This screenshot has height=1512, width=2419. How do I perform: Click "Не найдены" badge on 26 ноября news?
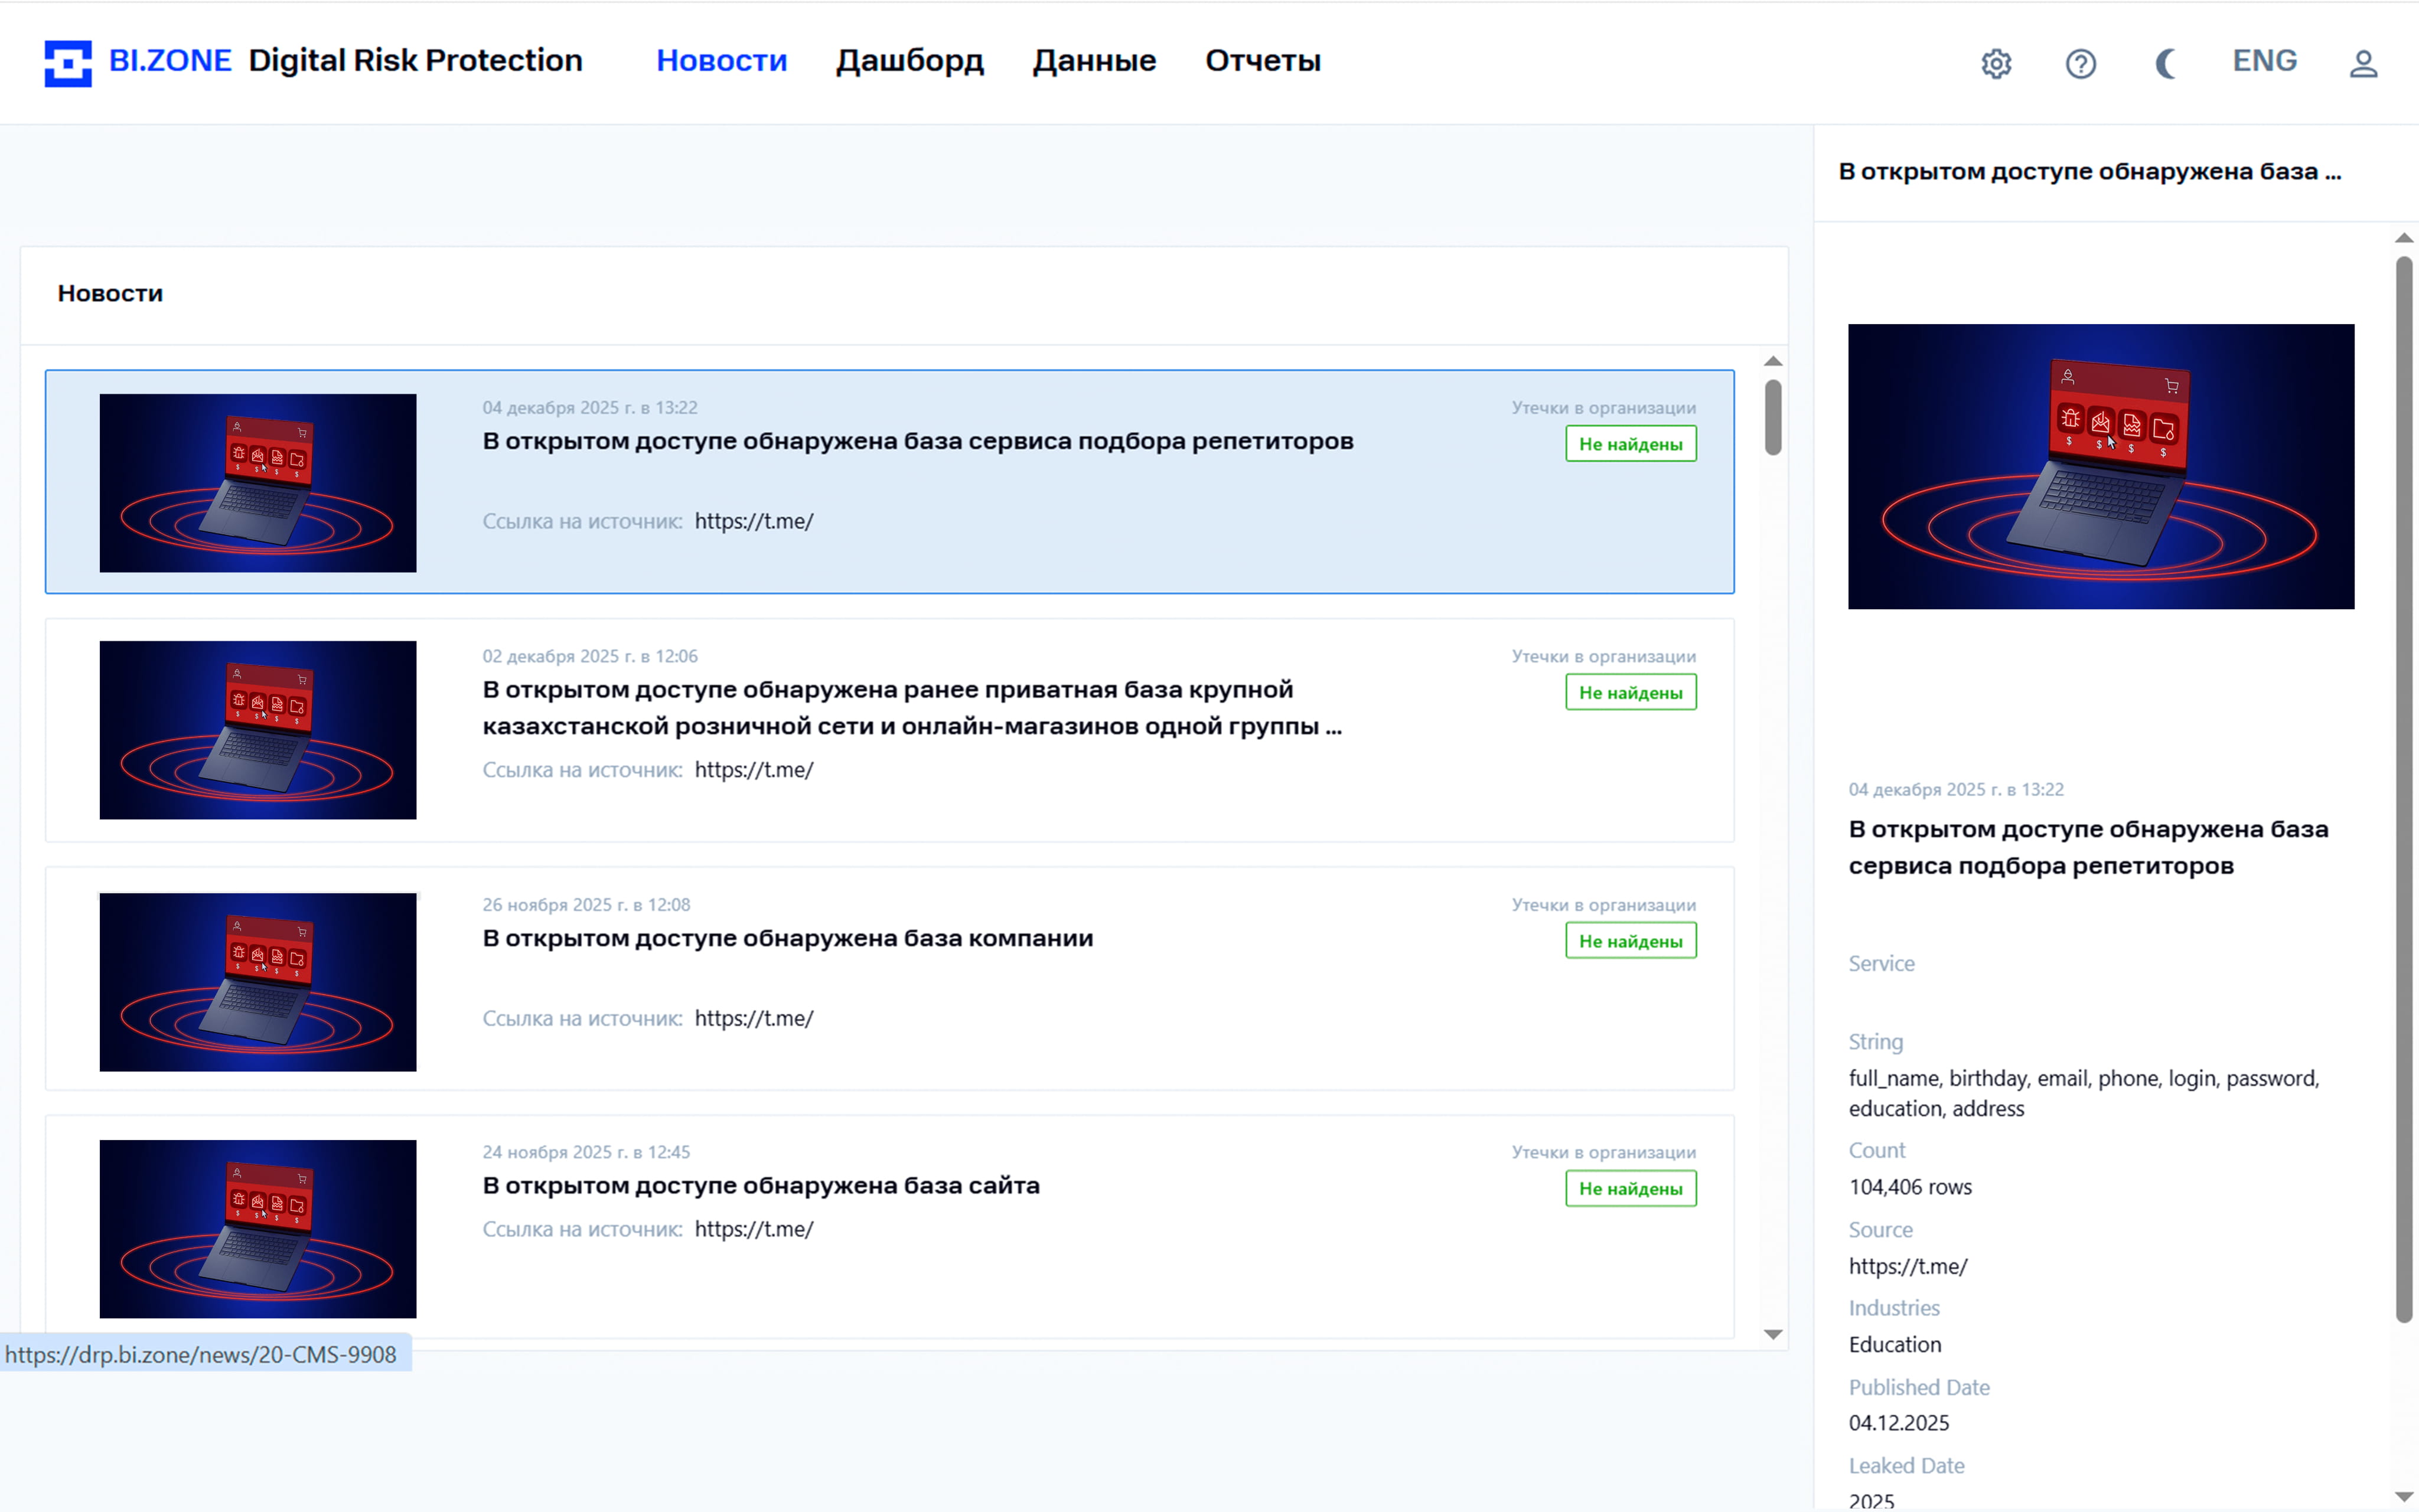1630,940
